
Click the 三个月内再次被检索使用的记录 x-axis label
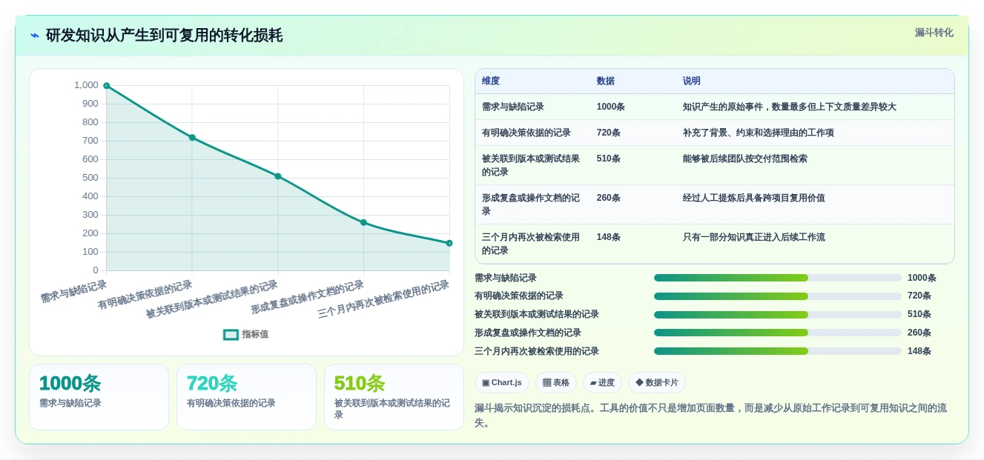[x=383, y=299]
